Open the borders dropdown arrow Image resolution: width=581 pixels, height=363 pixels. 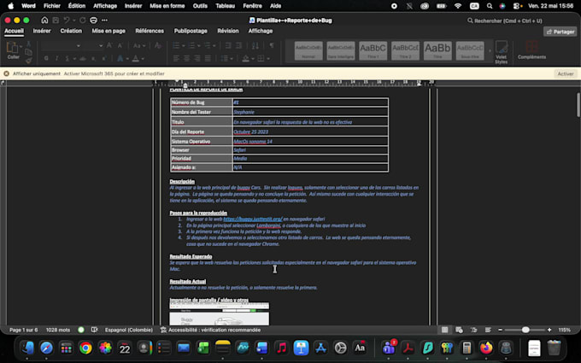click(268, 59)
